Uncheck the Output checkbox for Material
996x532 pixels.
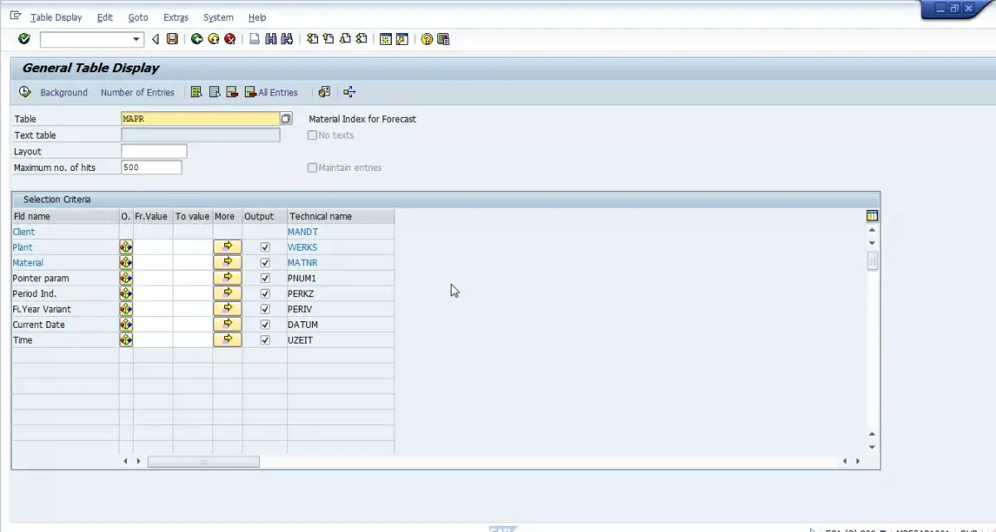click(x=266, y=262)
